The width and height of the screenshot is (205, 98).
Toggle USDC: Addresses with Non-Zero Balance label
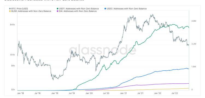click(127, 9)
